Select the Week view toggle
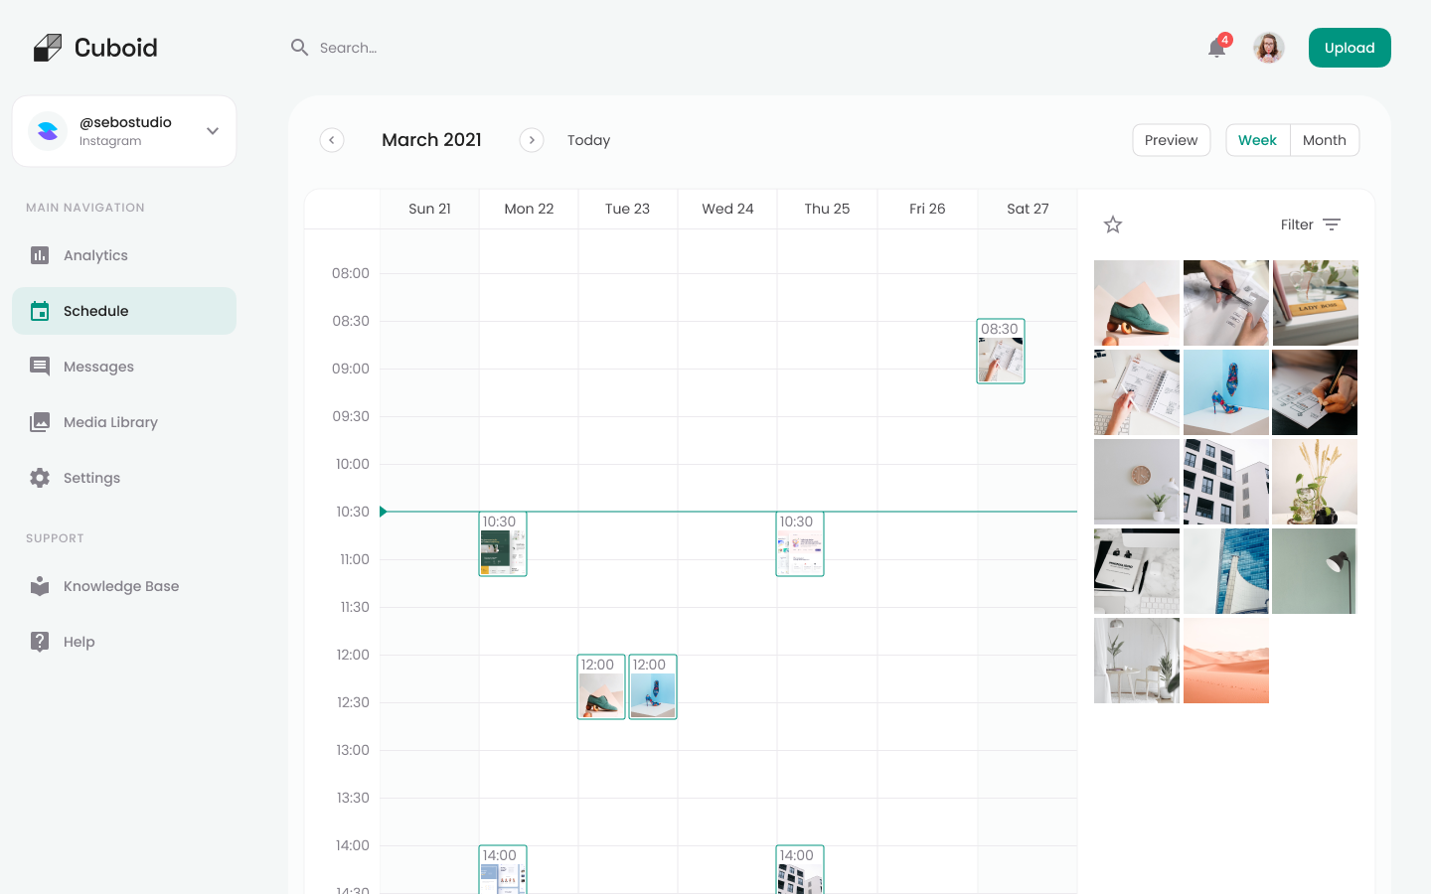The height and width of the screenshot is (894, 1431). click(1257, 140)
